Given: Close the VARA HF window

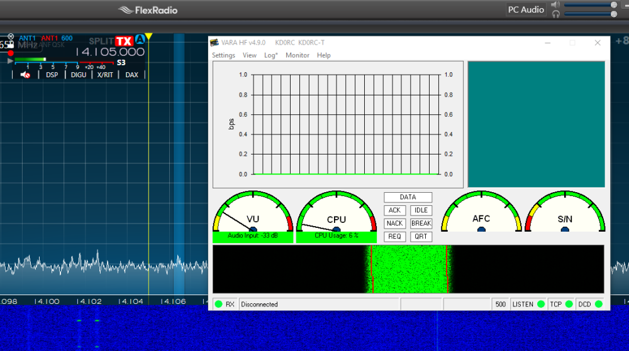Looking at the screenshot, I should (598, 43).
